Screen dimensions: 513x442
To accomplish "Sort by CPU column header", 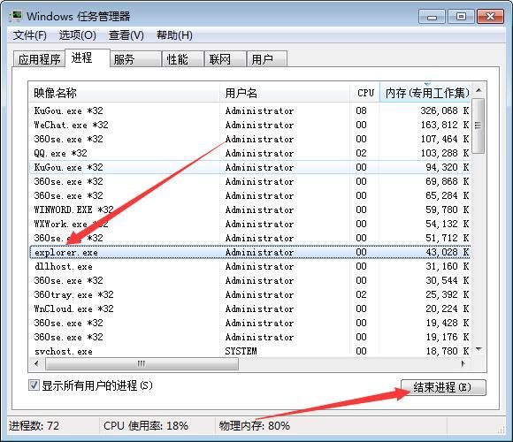I will point(364,93).
